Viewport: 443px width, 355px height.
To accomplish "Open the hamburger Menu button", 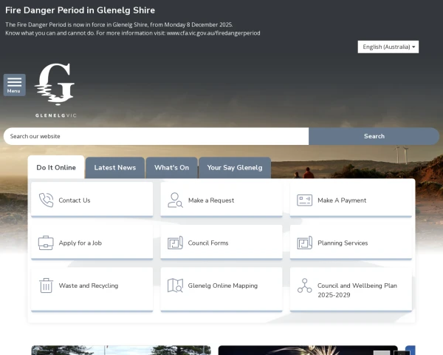I will pyautogui.click(x=14, y=85).
